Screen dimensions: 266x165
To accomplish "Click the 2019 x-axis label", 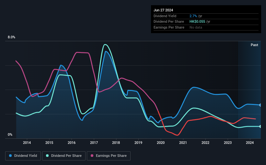I will [x=138, y=143].
